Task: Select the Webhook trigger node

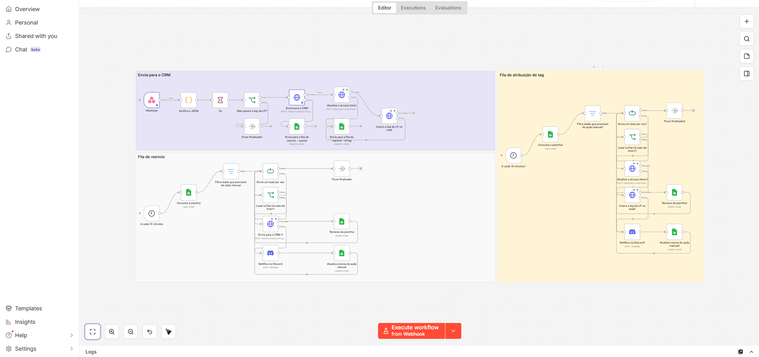Action: click(x=152, y=100)
